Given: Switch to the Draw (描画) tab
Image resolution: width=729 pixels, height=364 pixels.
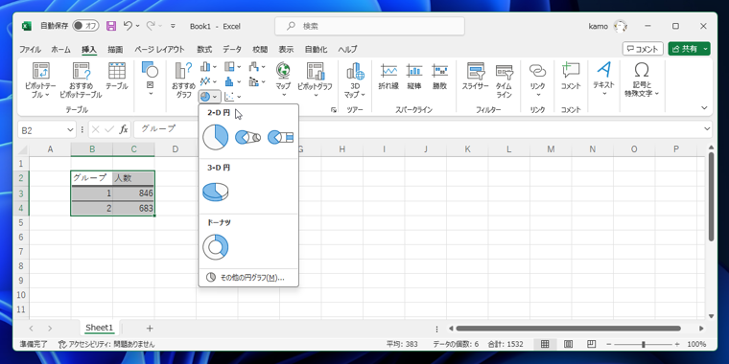Looking at the screenshot, I should (x=115, y=49).
